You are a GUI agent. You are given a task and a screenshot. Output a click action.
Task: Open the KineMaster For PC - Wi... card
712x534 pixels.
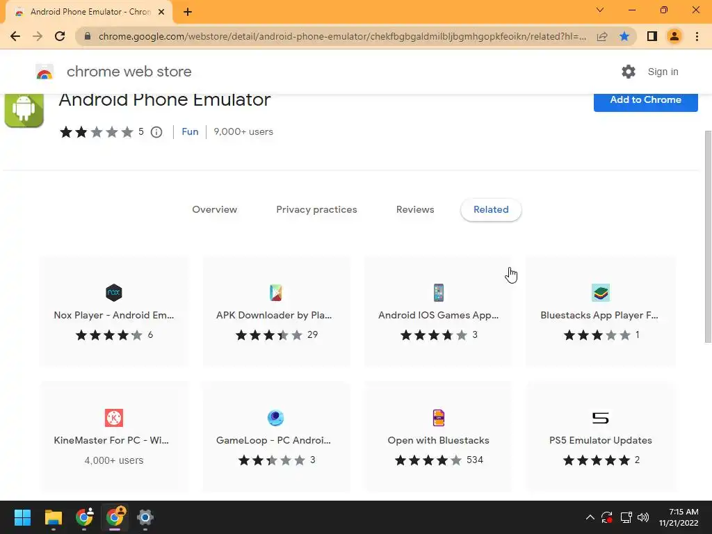[x=114, y=437]
